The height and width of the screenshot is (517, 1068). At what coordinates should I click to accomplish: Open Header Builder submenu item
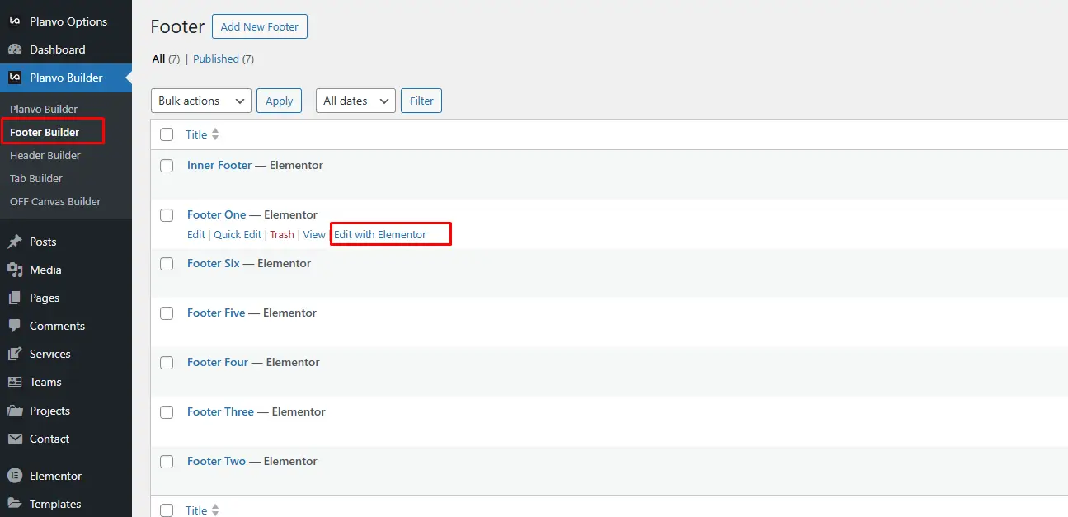(45, 155)
